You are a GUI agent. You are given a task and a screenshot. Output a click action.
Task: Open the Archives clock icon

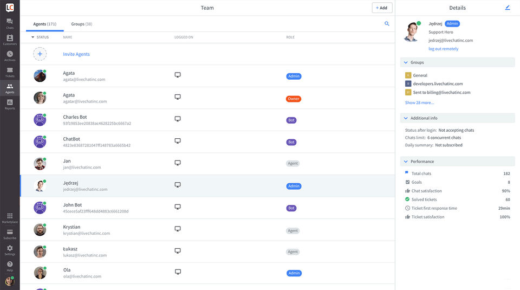click(10, 56)
